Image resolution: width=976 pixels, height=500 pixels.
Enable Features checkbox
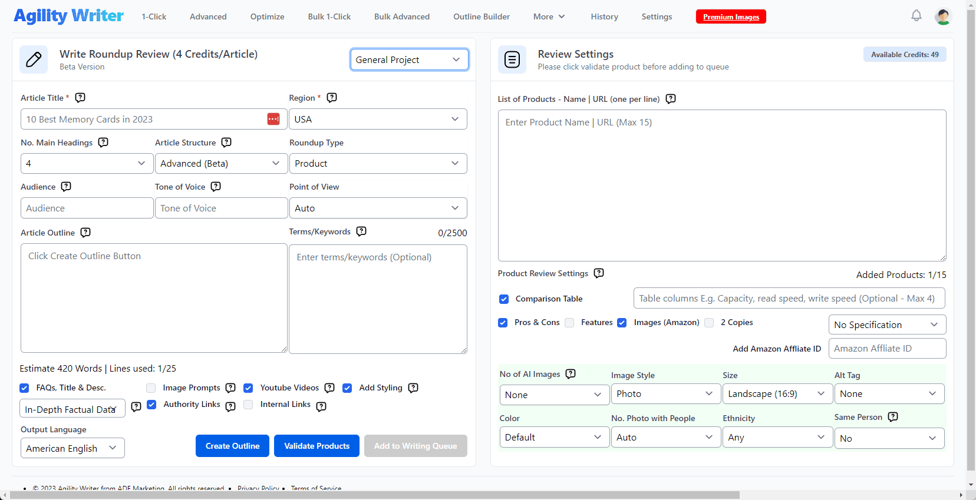pos(569,323)
